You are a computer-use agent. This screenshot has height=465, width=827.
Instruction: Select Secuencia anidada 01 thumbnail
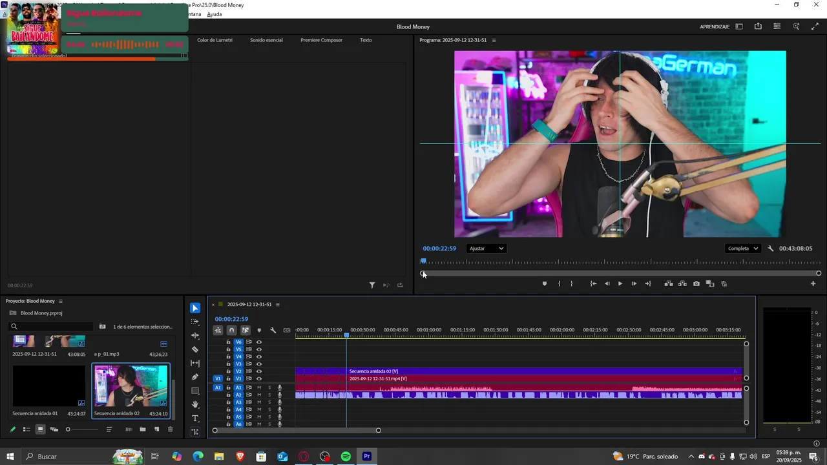click(49, 386)
